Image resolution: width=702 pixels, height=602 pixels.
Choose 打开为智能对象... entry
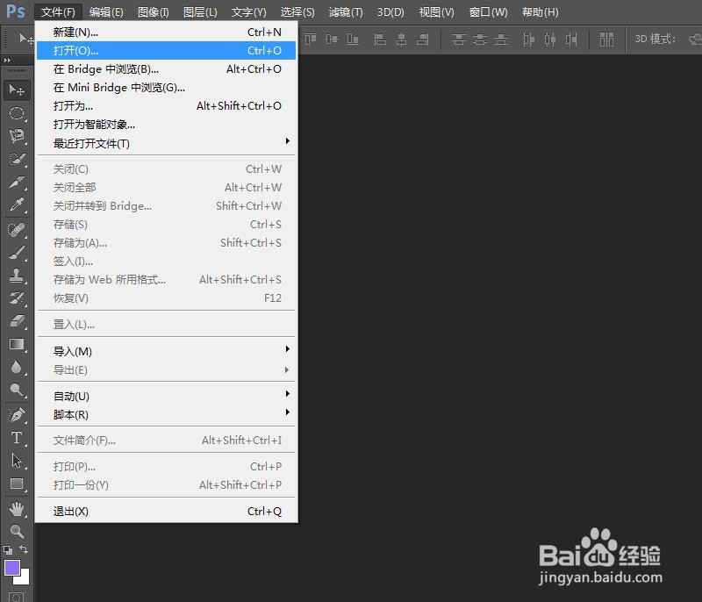[166, 125]
